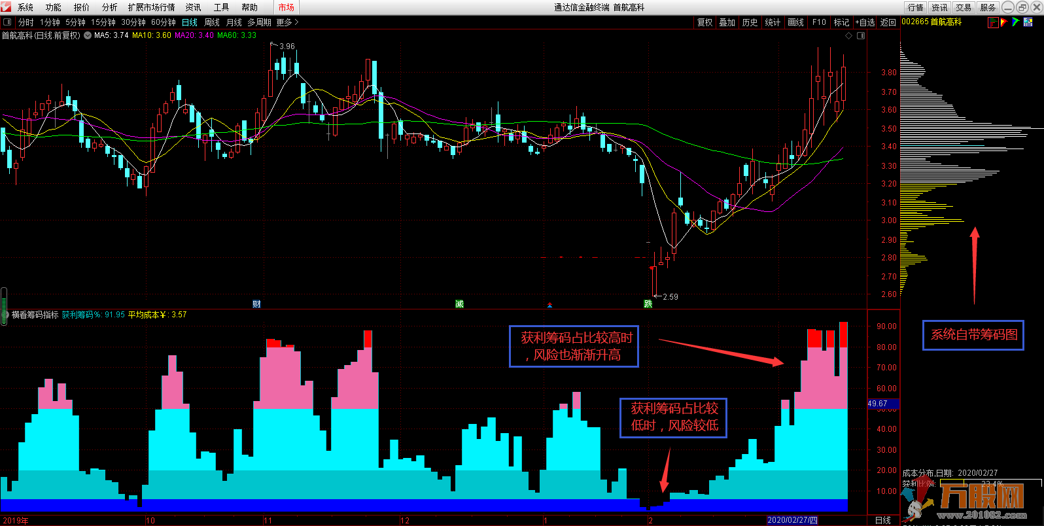
Task: Click the green-blue flame chip icon
Action: click(x=1016, y=22)
